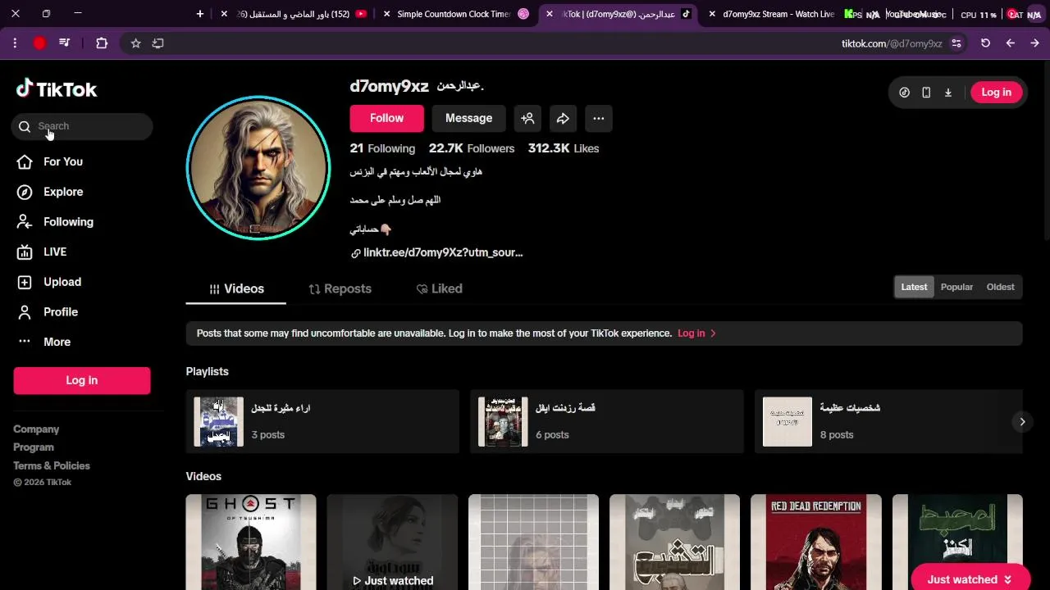View the 22.7K Followers list
This screenshot has width=1050, height=590.
click(472, 148)
